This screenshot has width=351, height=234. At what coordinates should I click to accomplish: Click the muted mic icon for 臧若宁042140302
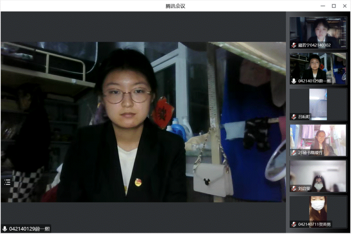click(294, 45)
